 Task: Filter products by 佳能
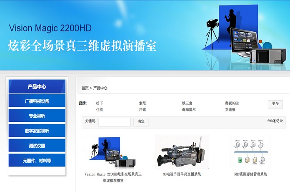tap(100, 110)
